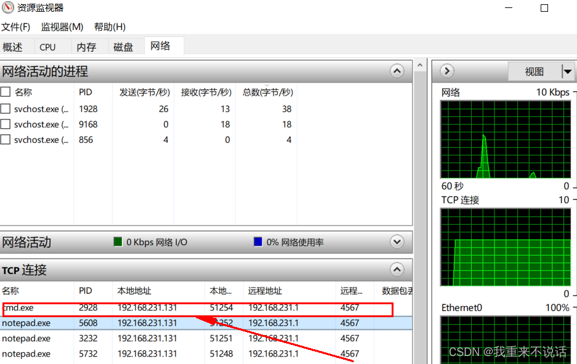Viewport: 577px width, 364px height.
Task: Select notepad.exe row with PID 3232
Action: (x=206, y=338)
